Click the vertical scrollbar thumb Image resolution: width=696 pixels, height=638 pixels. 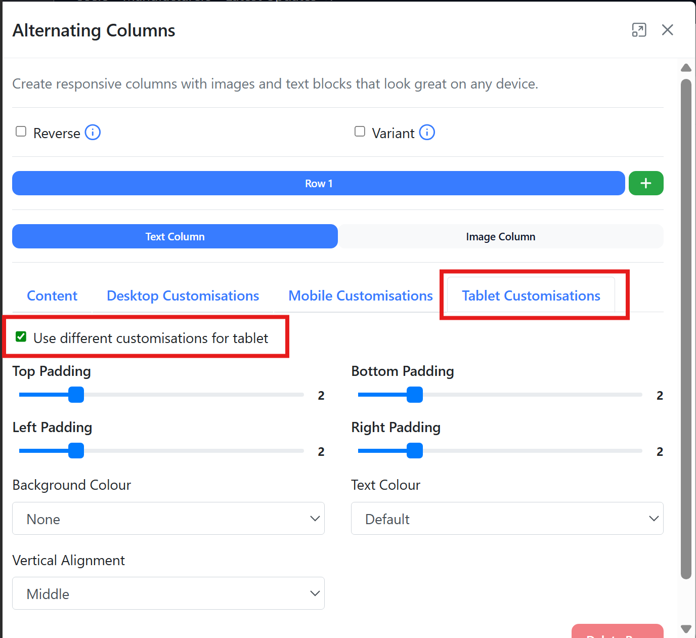click(686, 329)
